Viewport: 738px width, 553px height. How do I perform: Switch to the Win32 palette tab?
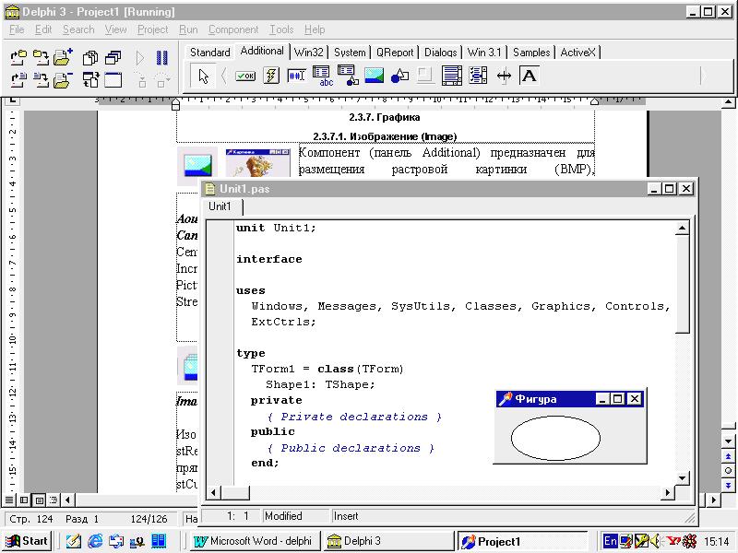309,53
